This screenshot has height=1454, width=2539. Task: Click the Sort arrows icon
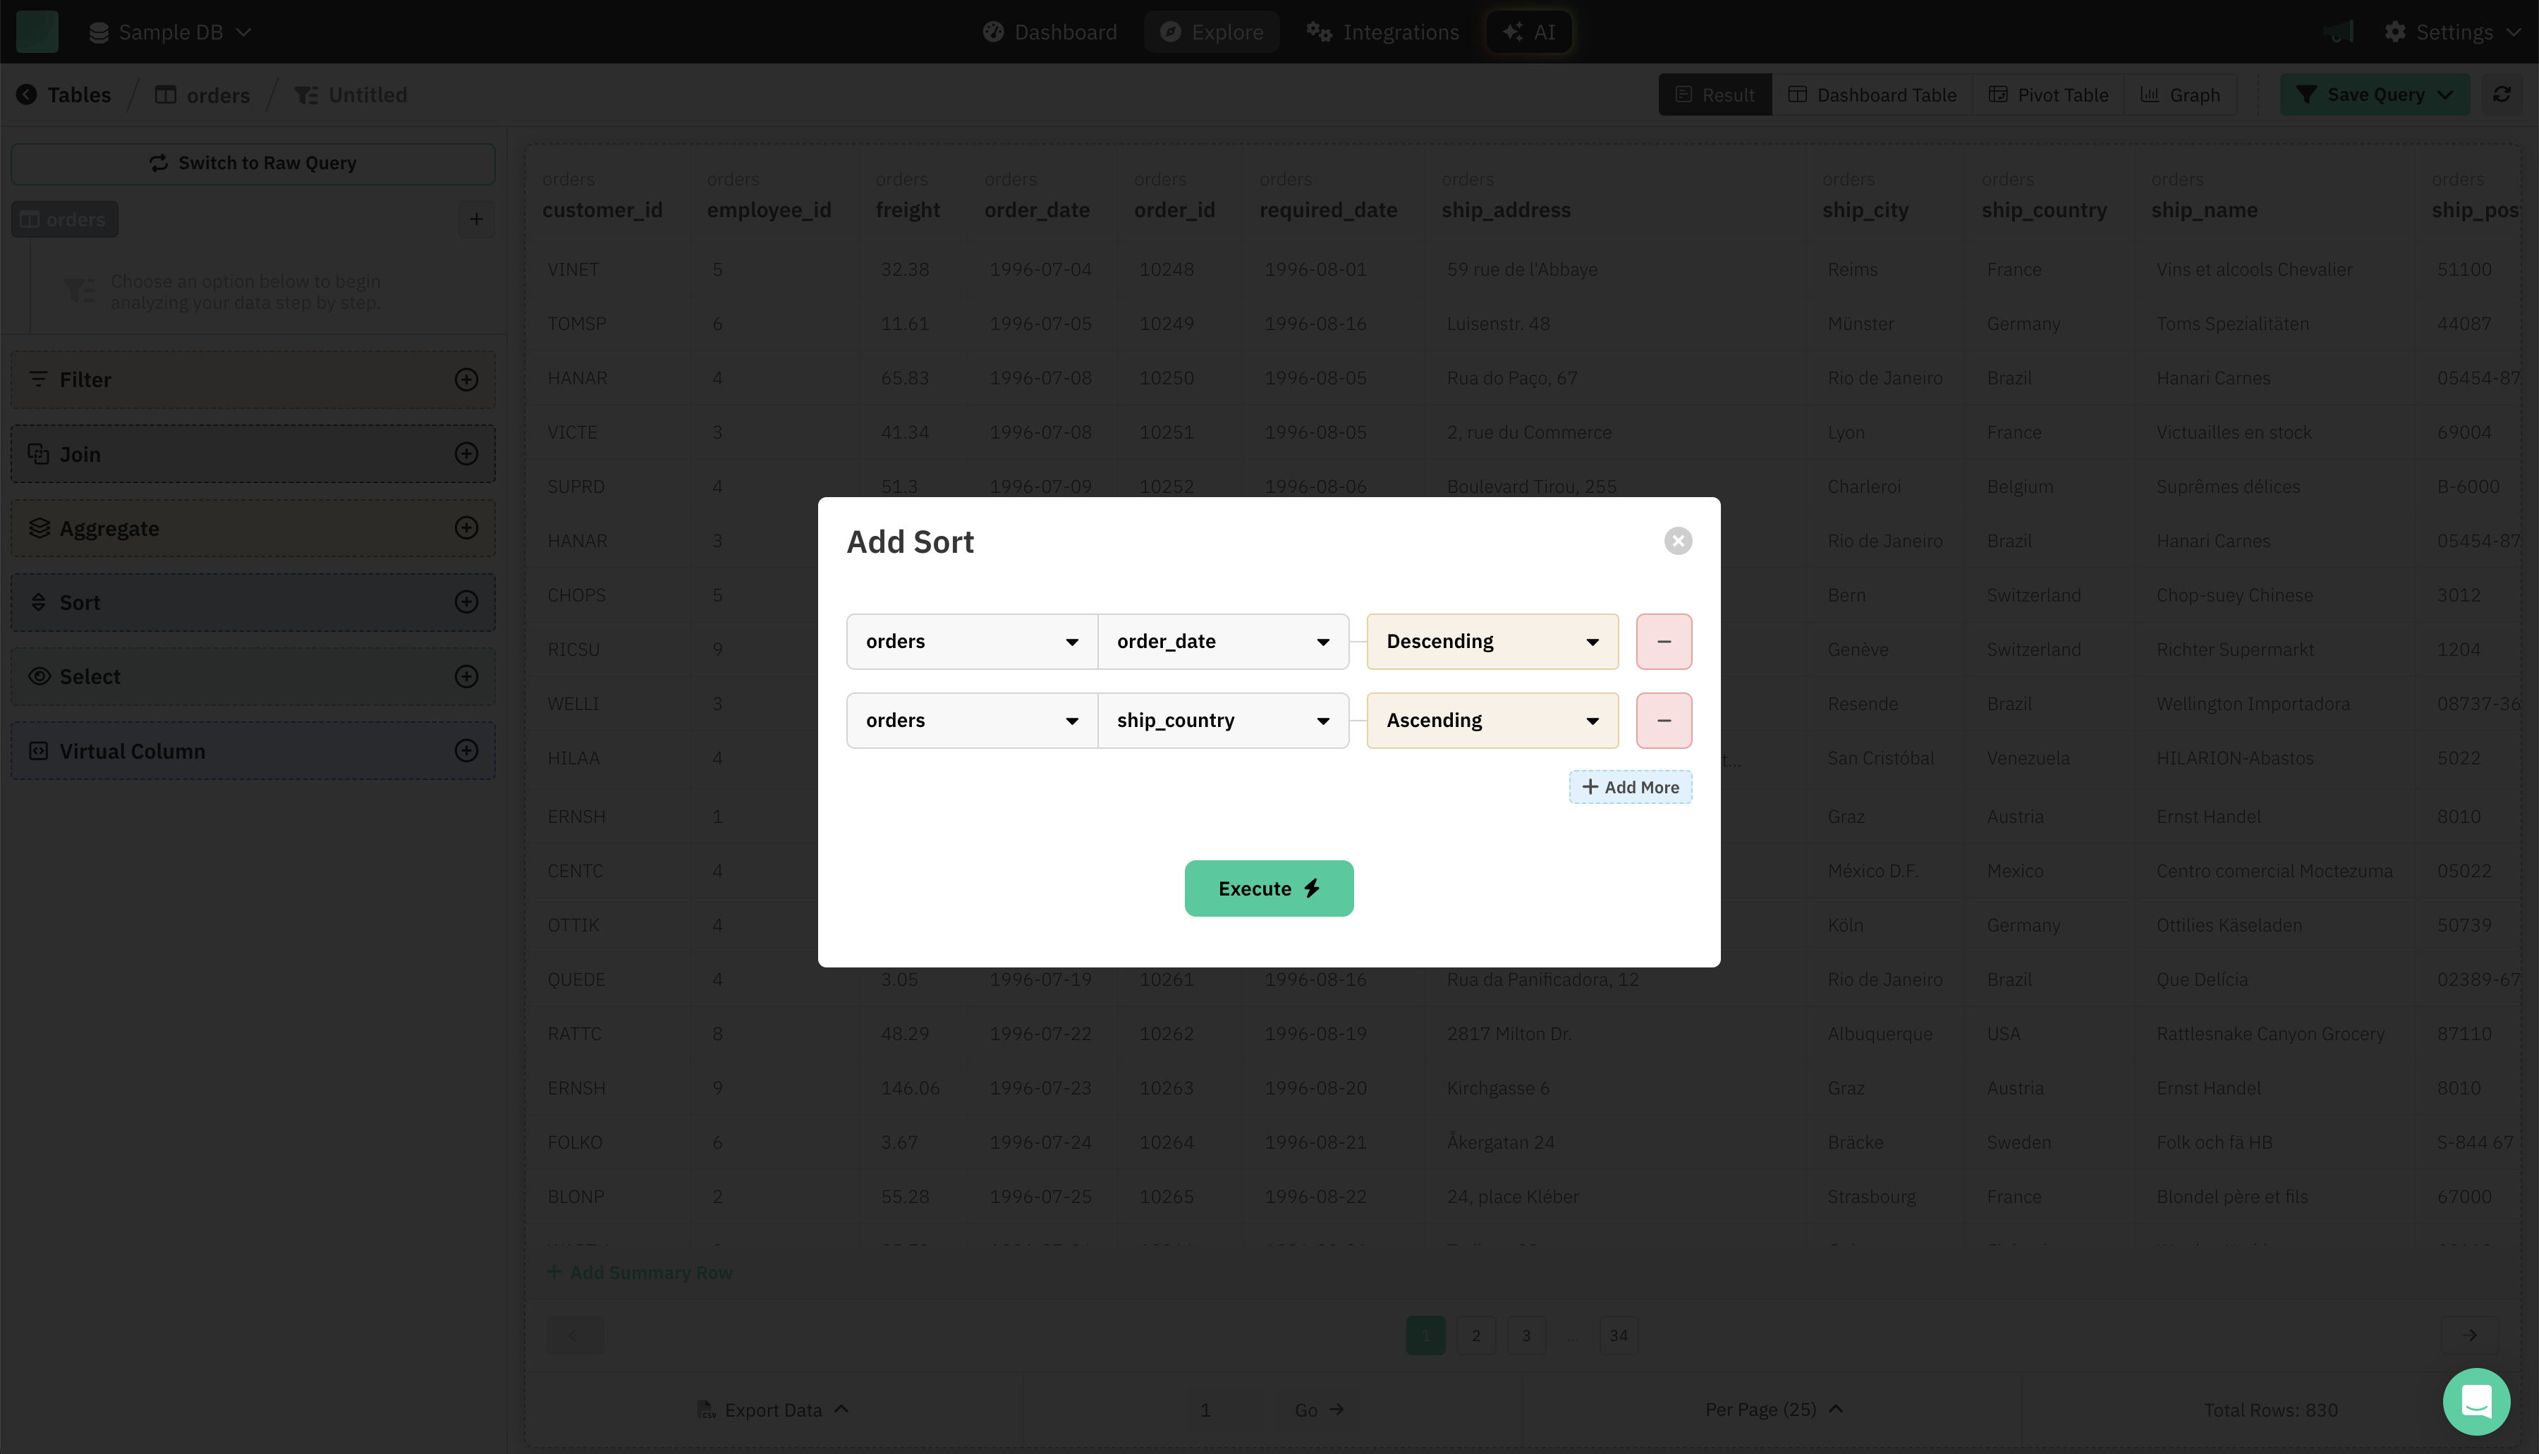(38, 602)
